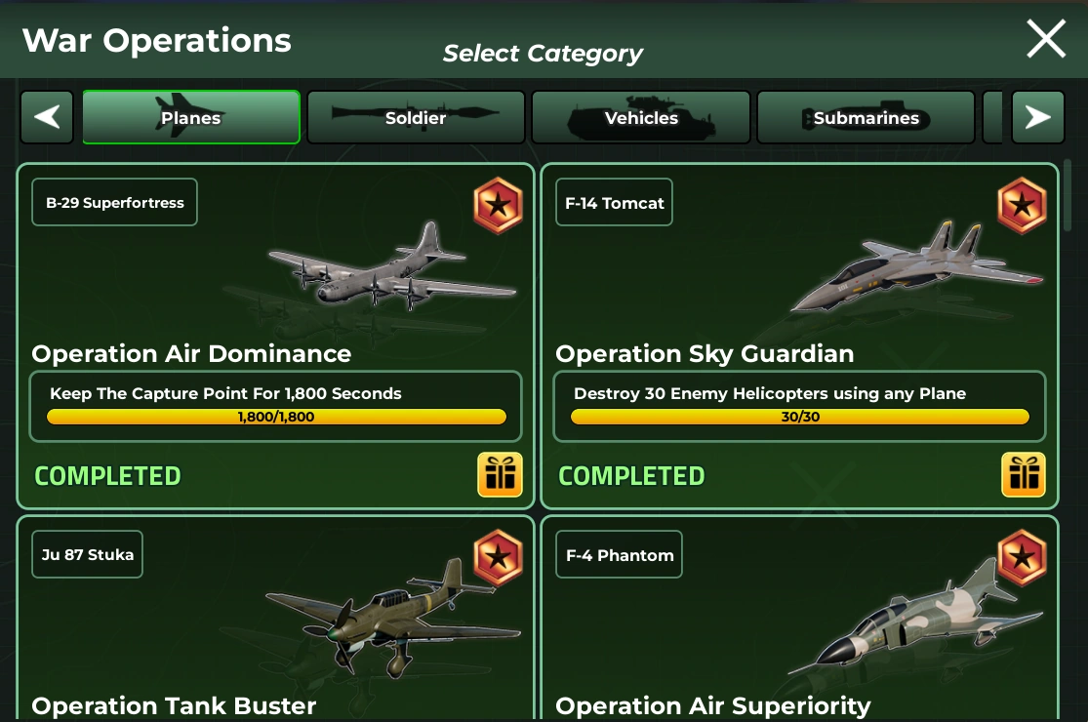Select the Planes category tab

coord(191,117)
